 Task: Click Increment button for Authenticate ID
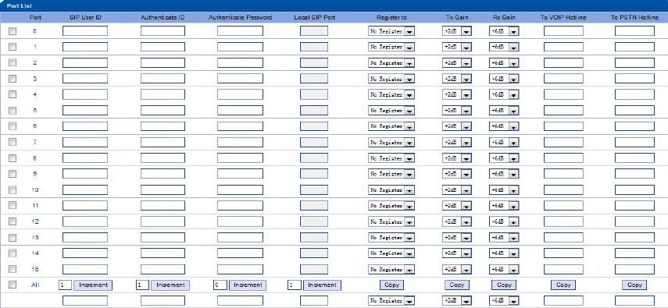[170, 285]
